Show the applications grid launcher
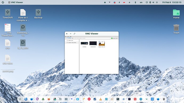This screenshot has width=184, height=103. click(20, 99)
